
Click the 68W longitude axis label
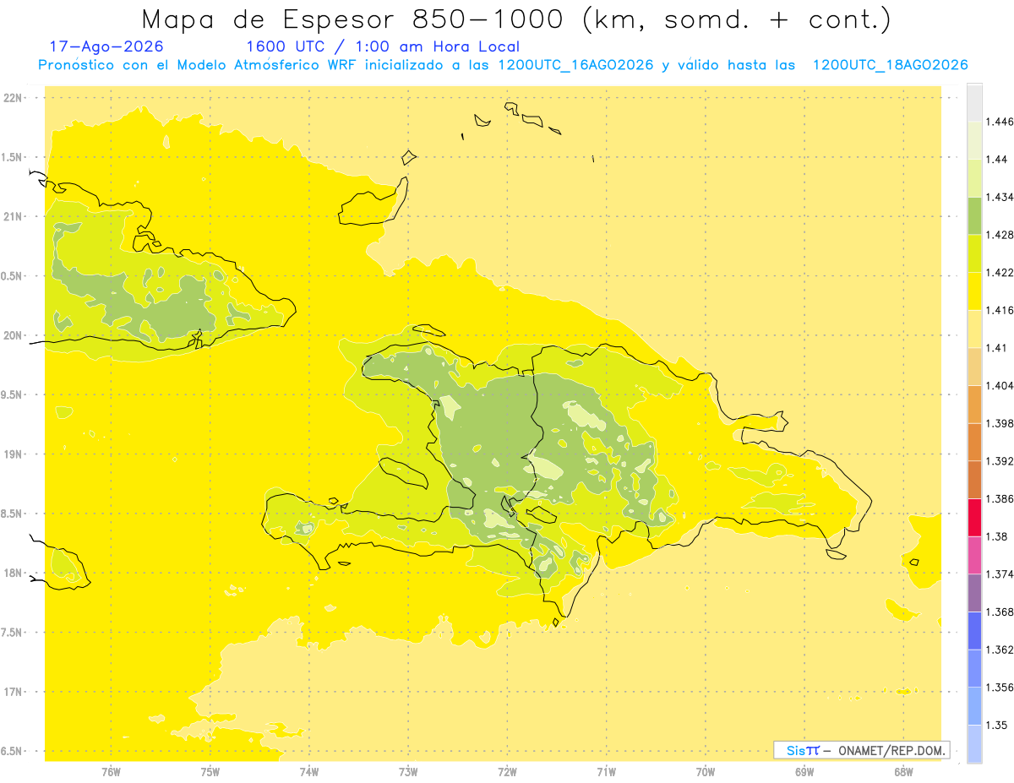pos(903,772)
